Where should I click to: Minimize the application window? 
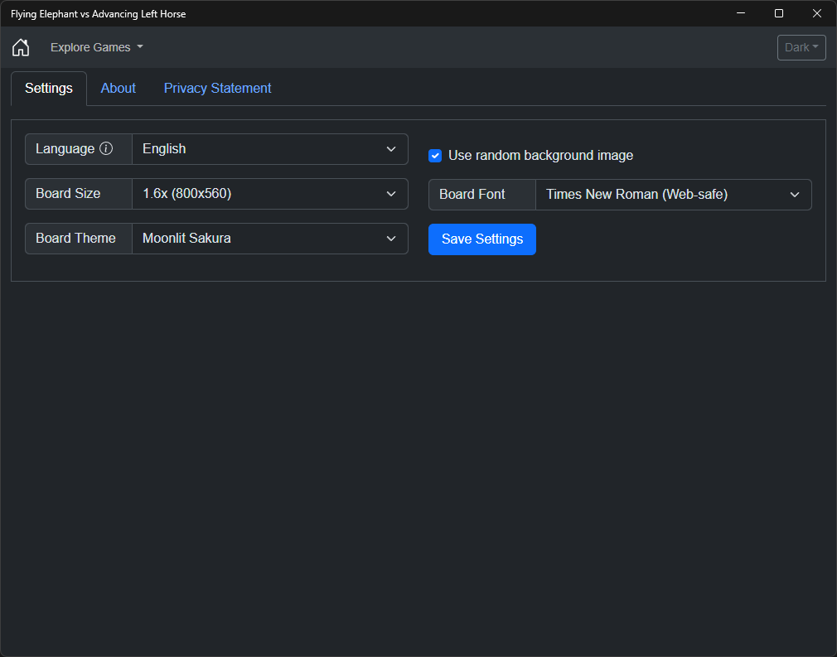point(741,13)
